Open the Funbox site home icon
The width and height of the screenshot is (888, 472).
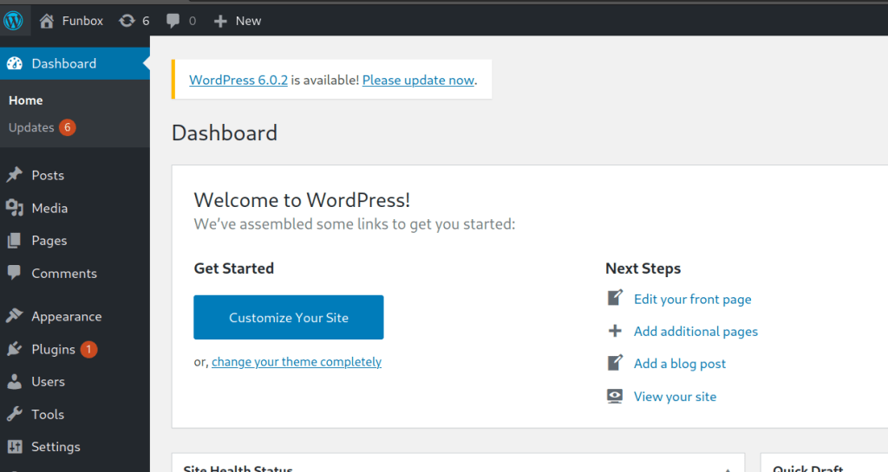tap(48, 20)
